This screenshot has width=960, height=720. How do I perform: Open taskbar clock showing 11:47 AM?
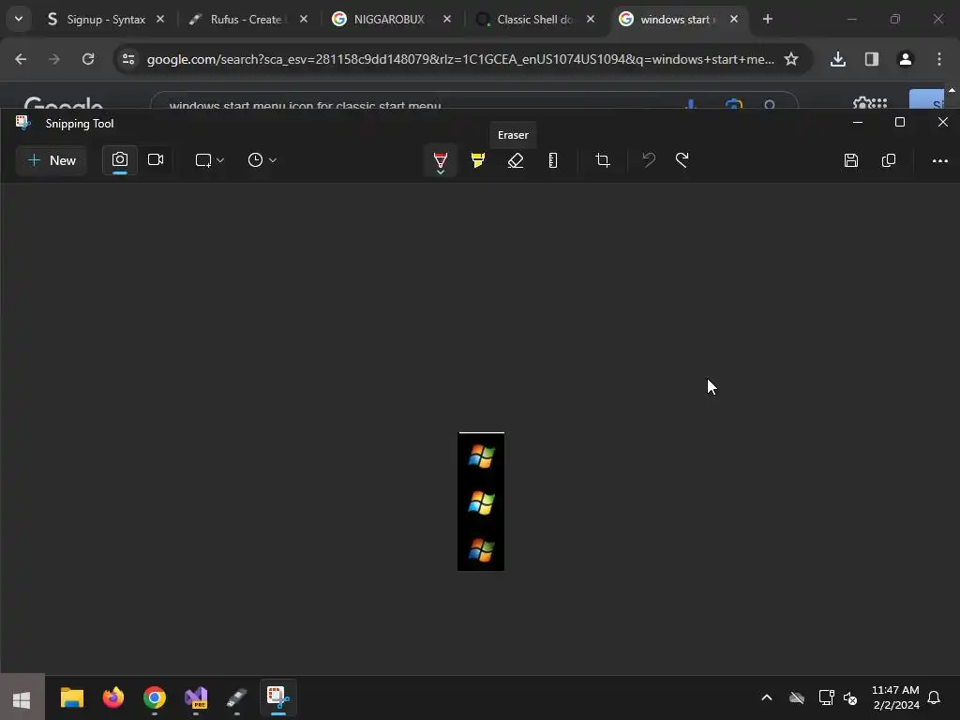[x=895, y=697]
